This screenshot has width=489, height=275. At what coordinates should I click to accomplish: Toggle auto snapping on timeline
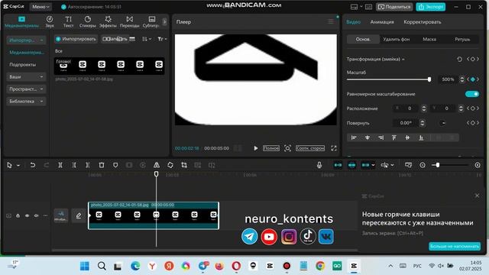tap(351, 165)
